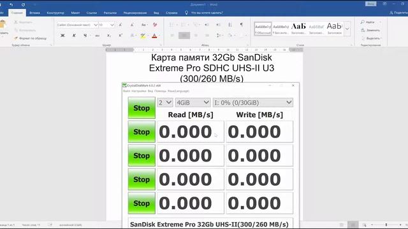The width and height of the screenshot is (408, 229).
Task: Justify paragraph text
Action: pos(207,36)
